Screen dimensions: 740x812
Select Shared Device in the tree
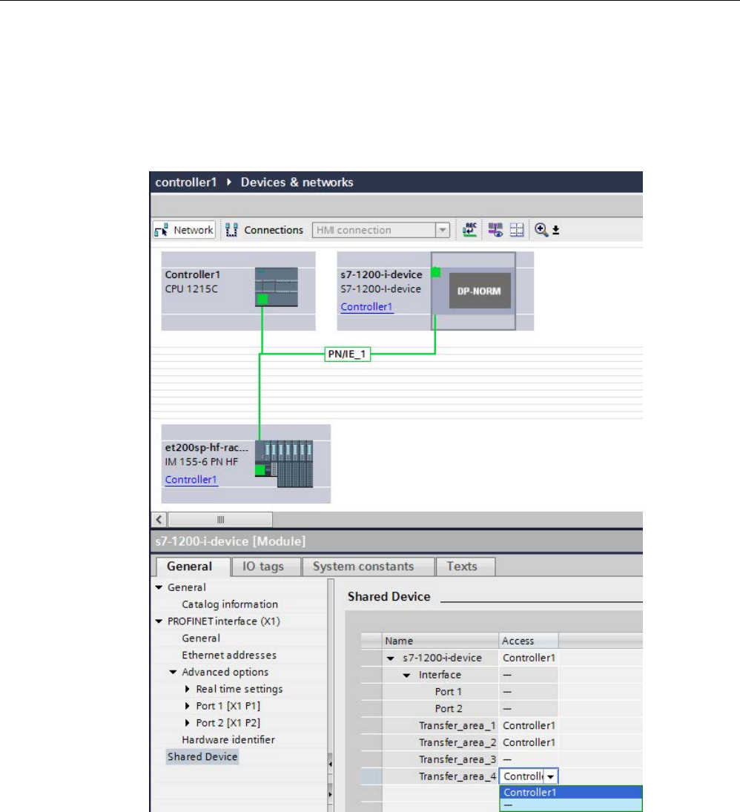pos(202,756)
